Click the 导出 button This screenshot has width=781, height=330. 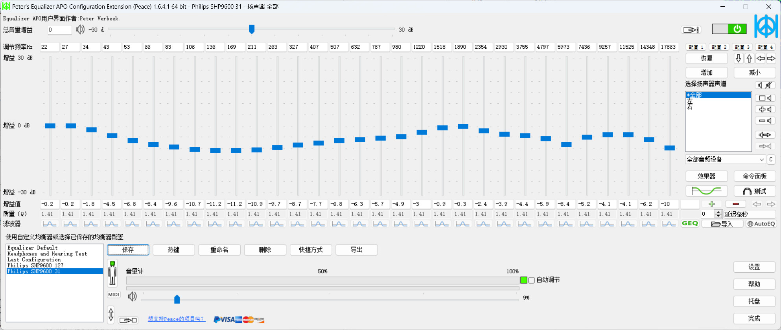tap(356, 250)
